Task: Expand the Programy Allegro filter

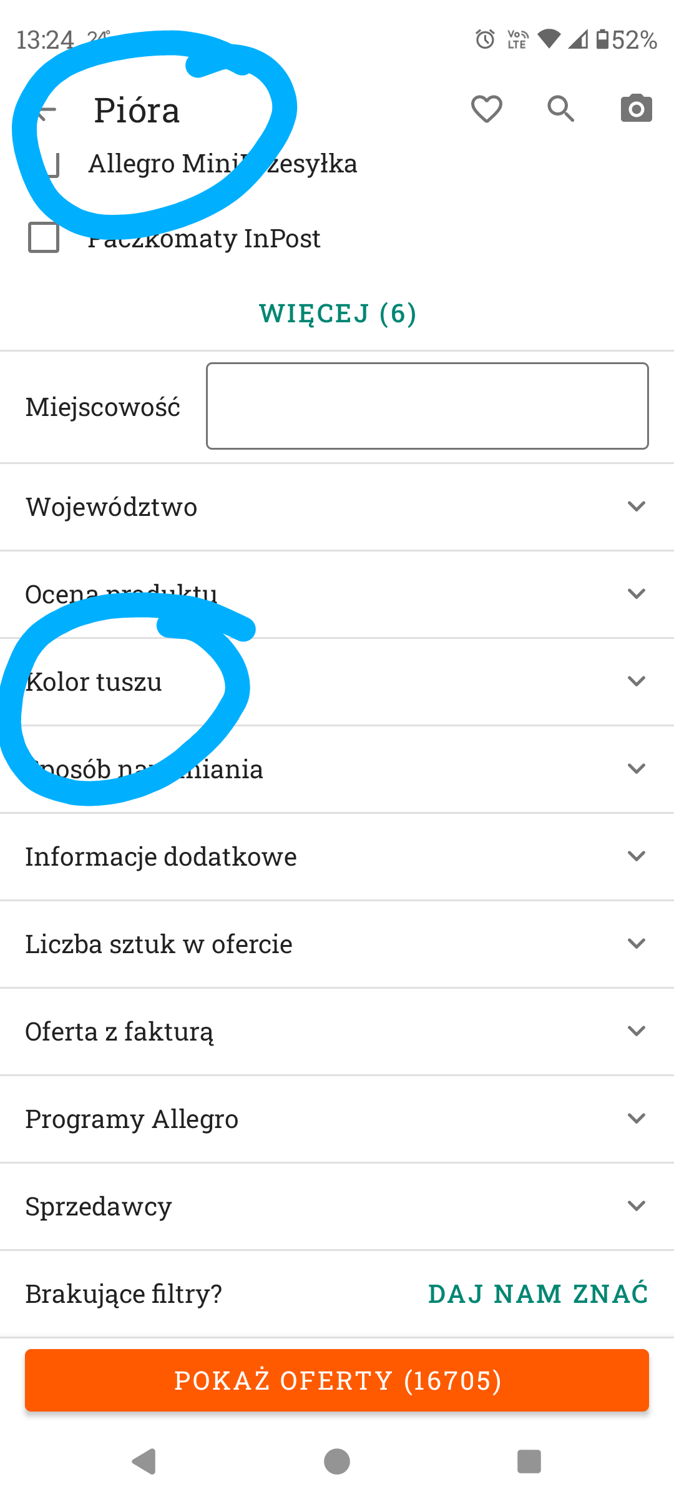Action: 337,1119
